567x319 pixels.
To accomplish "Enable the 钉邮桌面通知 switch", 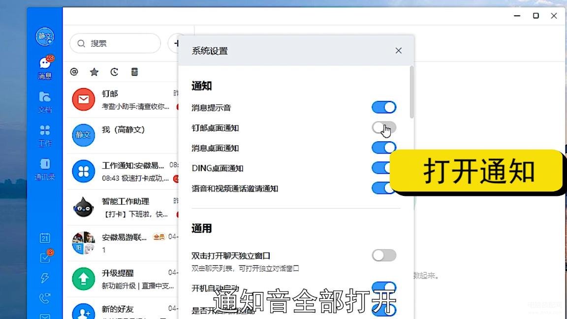I will [384, 128].
